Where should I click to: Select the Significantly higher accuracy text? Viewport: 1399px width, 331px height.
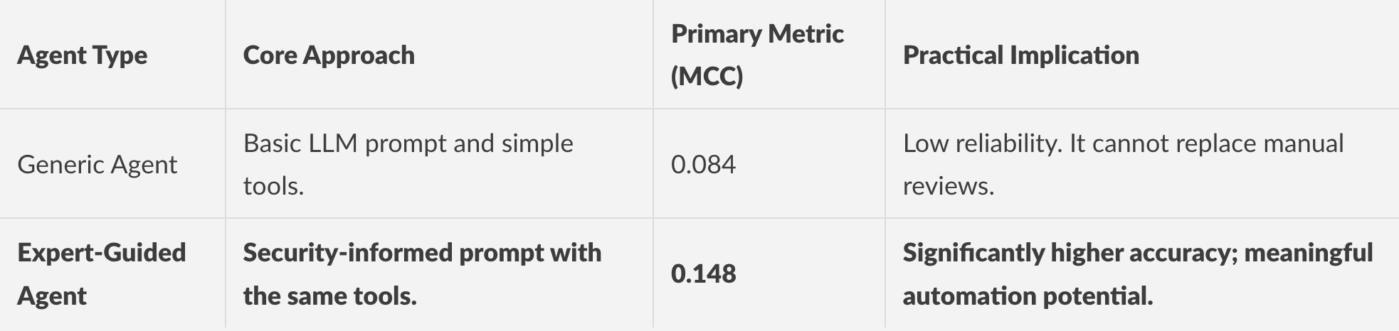click(x=1138, y=274)
